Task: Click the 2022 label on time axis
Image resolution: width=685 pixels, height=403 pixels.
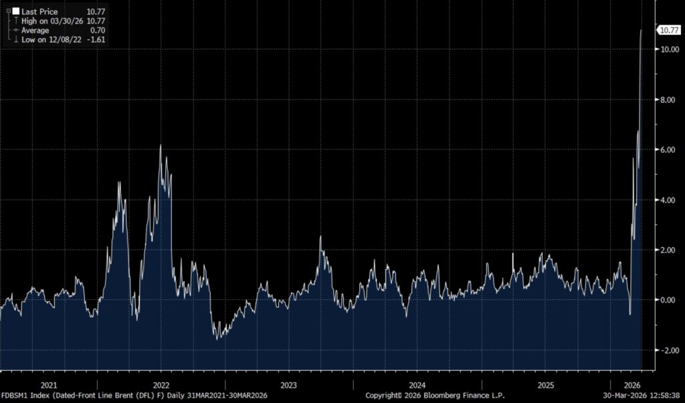Action: coord(161,386)
